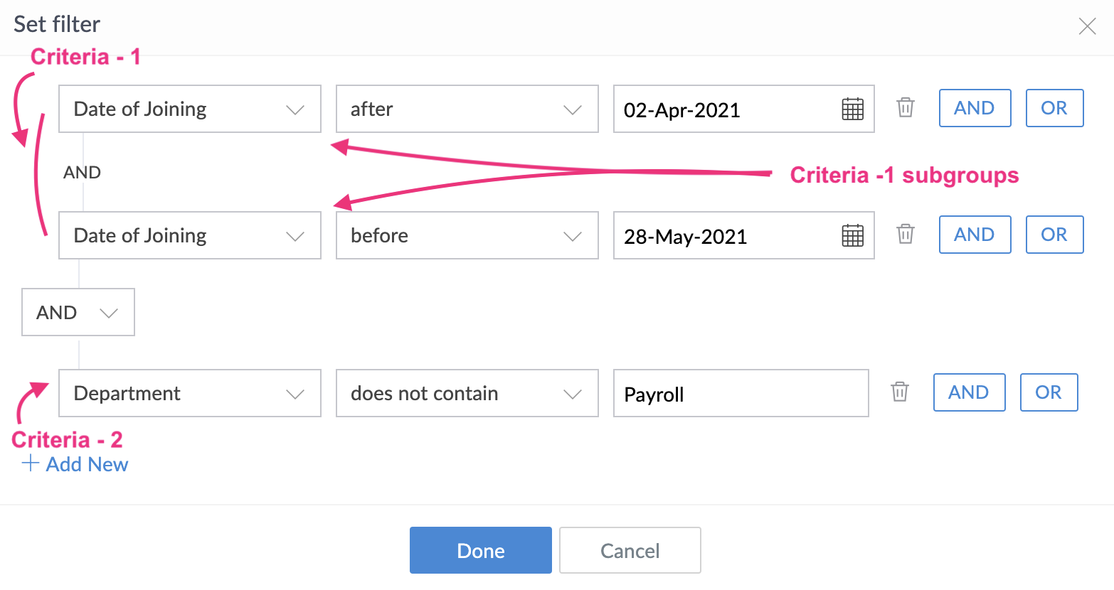Screen dimensions: 1114x590
Task: Open calendar picker for 28-May-2021 date
Action: (x=852, y=236)
